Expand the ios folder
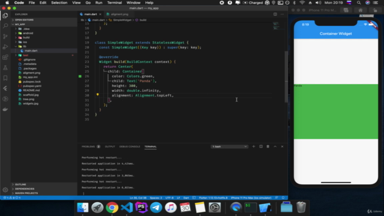The height and width of the screenshot is (216, 384). [x=25, y=42]
